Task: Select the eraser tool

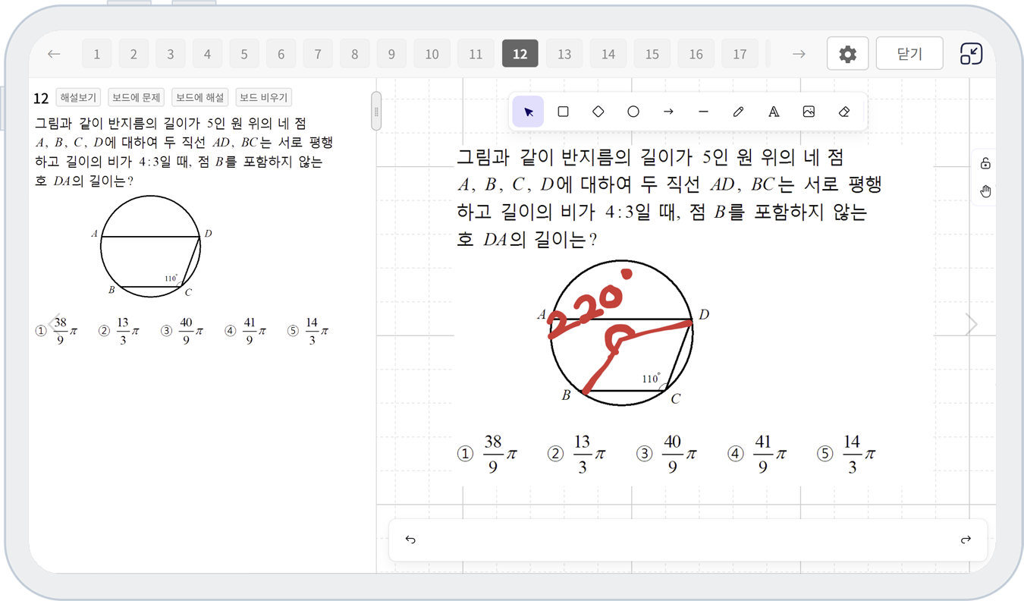Action: (843, 112)
